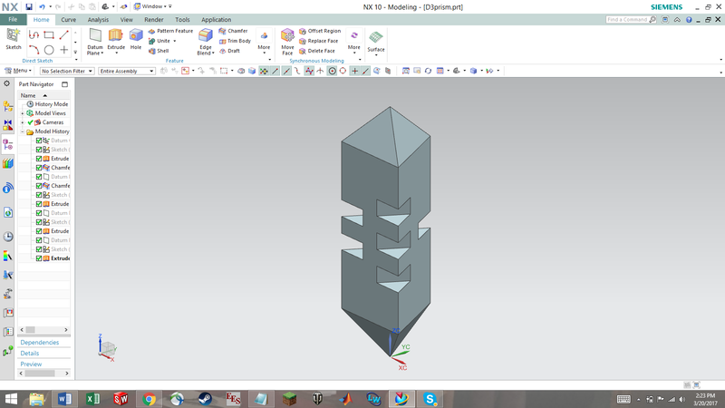
Task: Open the Surface tools
Action: [375, 41]
